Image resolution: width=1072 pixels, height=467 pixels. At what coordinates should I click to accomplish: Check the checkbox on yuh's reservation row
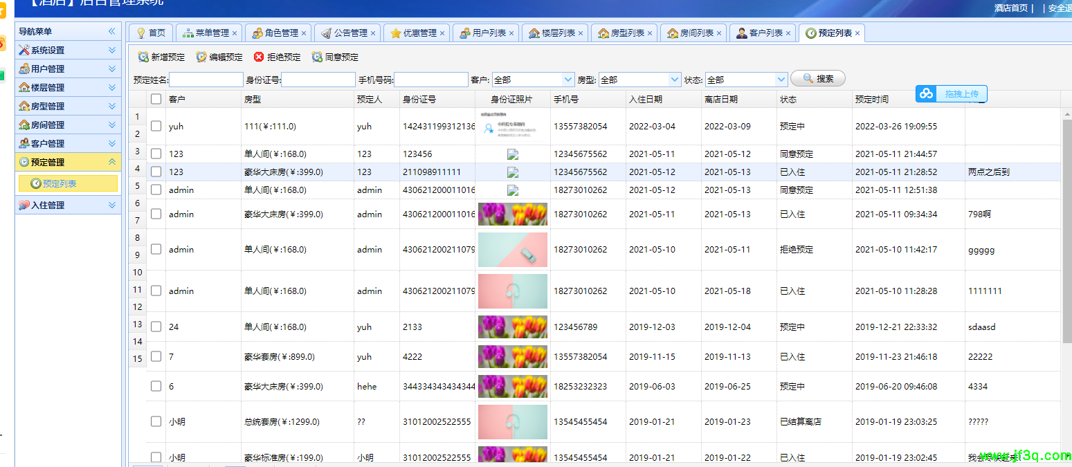[x=156, y=126]
